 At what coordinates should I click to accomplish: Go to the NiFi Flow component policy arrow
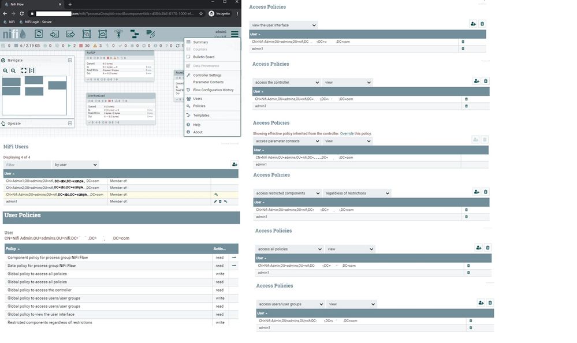coord(234,258)
